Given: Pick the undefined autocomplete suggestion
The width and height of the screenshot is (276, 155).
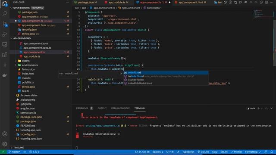Looking at the screenshot, I should 166,73.
